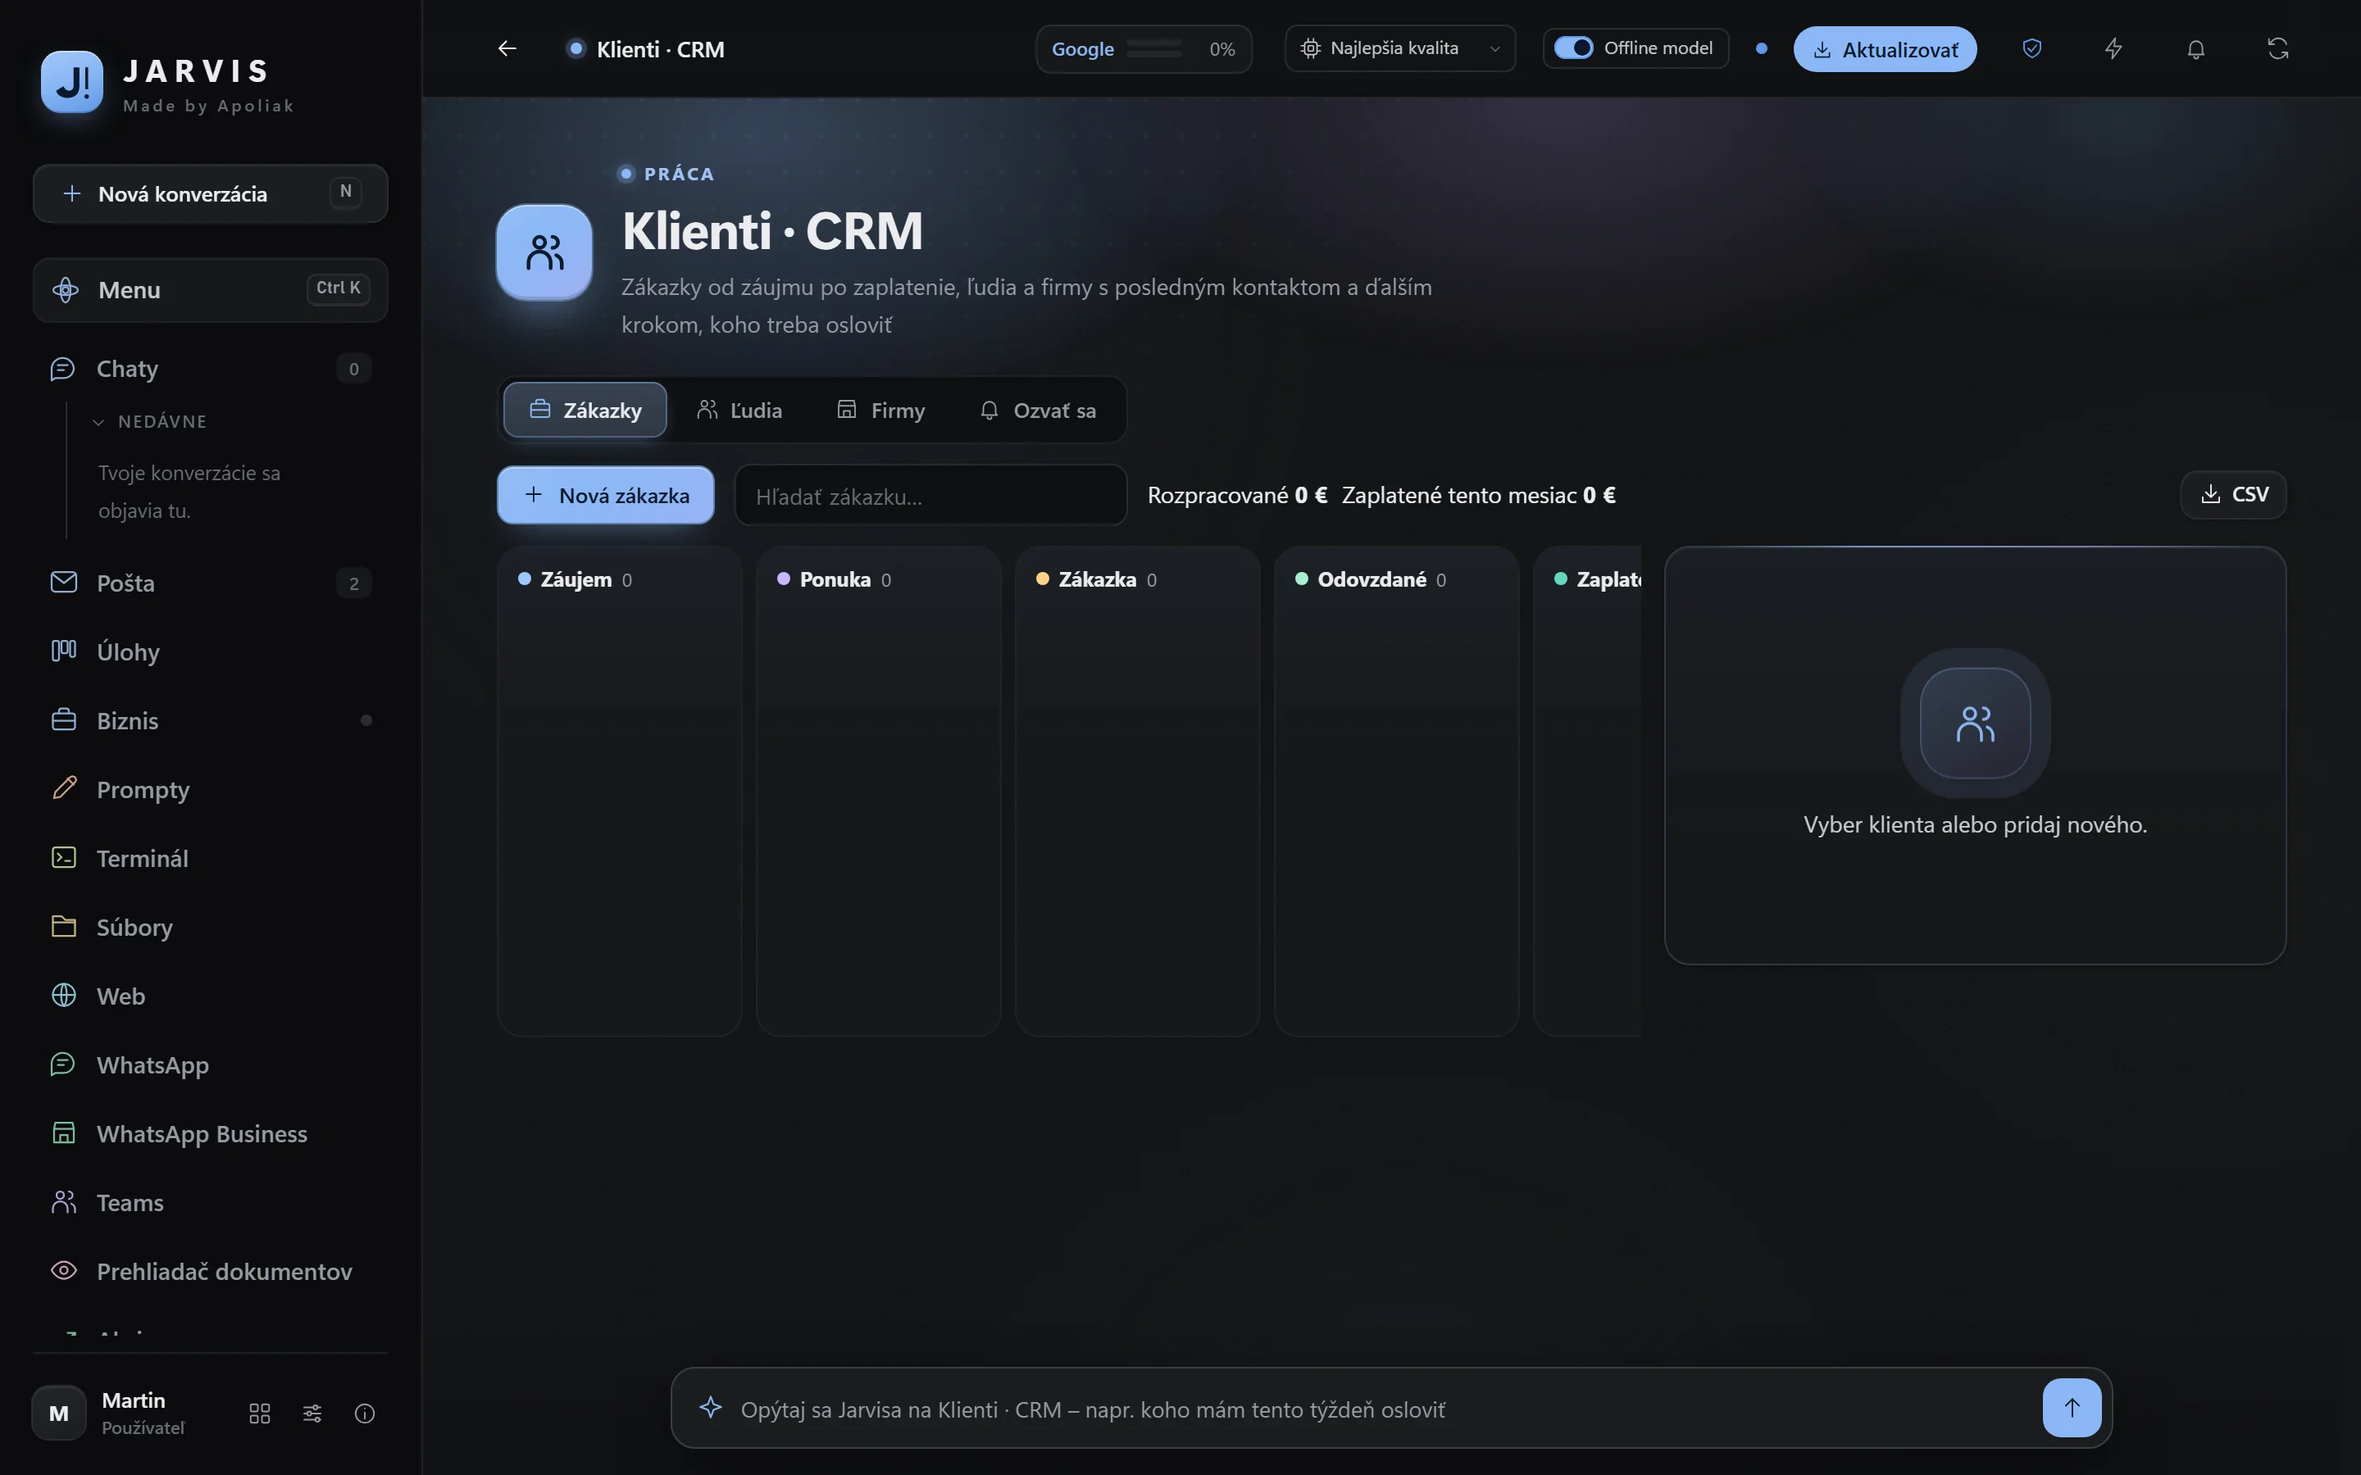Click the info icon near Martin
The image size is (2361, 1475).
365,1414
